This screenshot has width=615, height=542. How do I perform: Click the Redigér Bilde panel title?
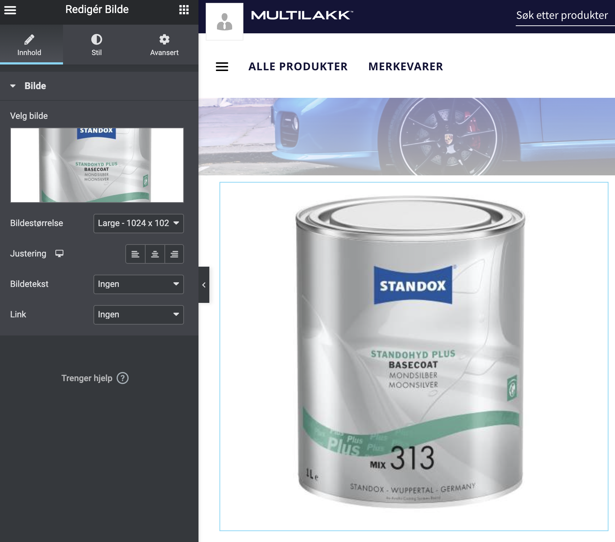pos(97,9)
